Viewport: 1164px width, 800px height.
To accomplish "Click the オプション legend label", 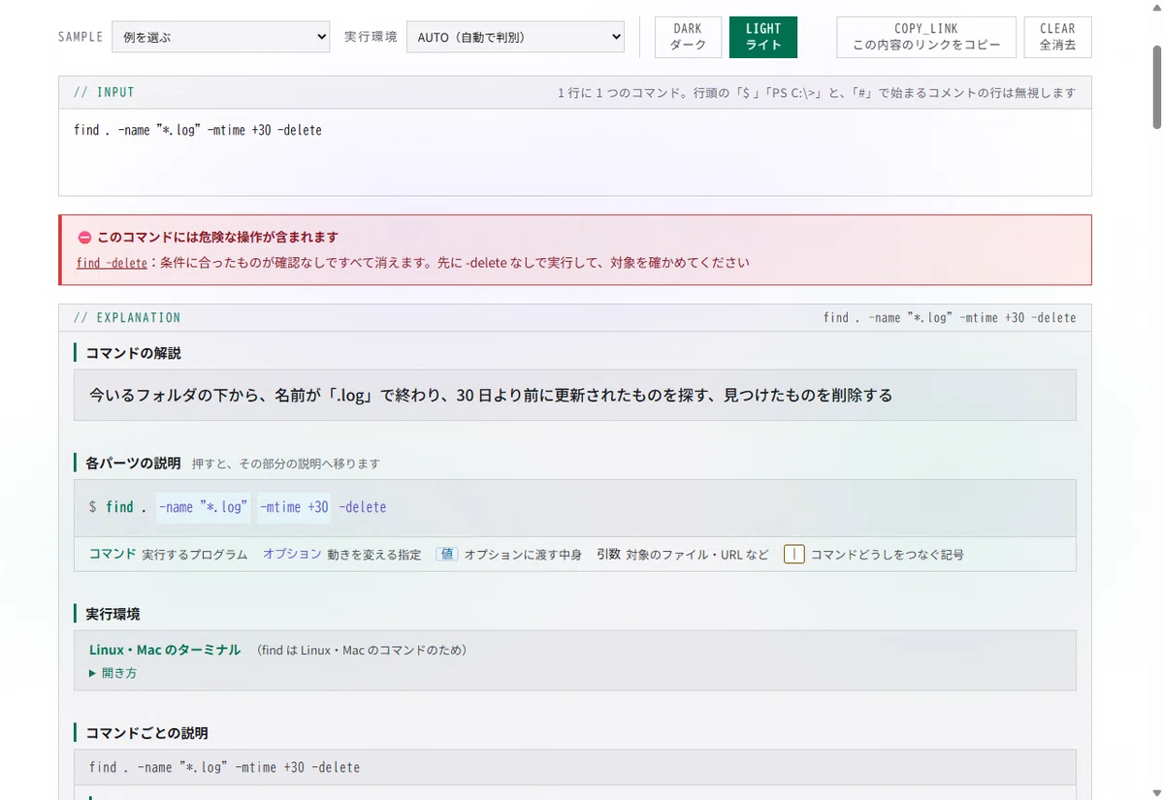I will point(292,555).
